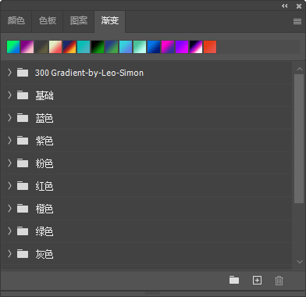This screenshot has width=306, height=297.
Task: Create a new gradient preset
Action: pos(257,281)
